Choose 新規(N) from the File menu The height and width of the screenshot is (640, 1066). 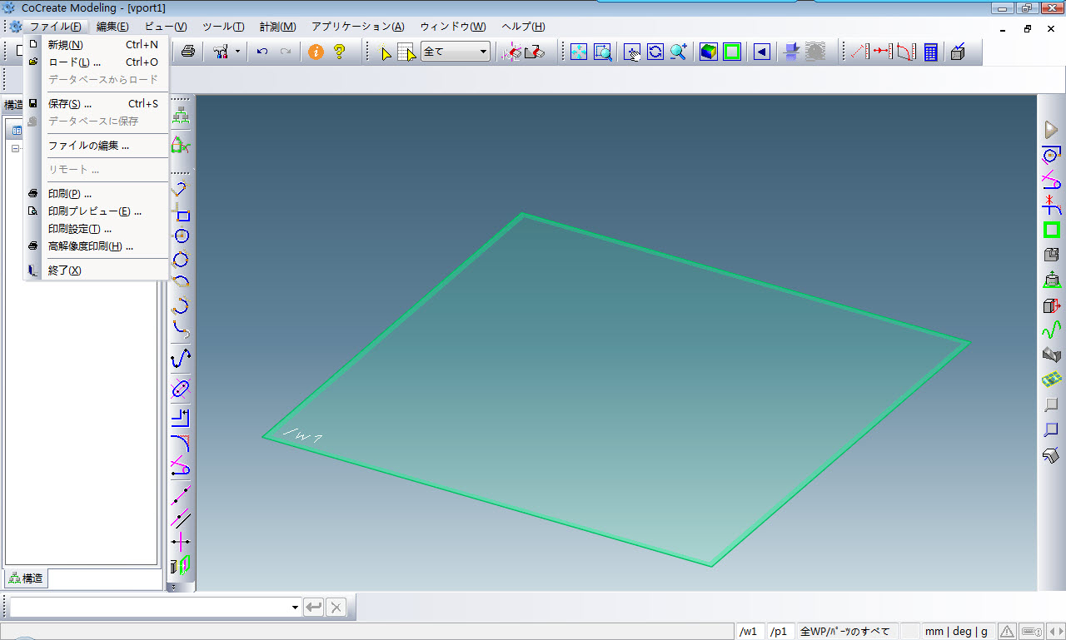(96, 45)
